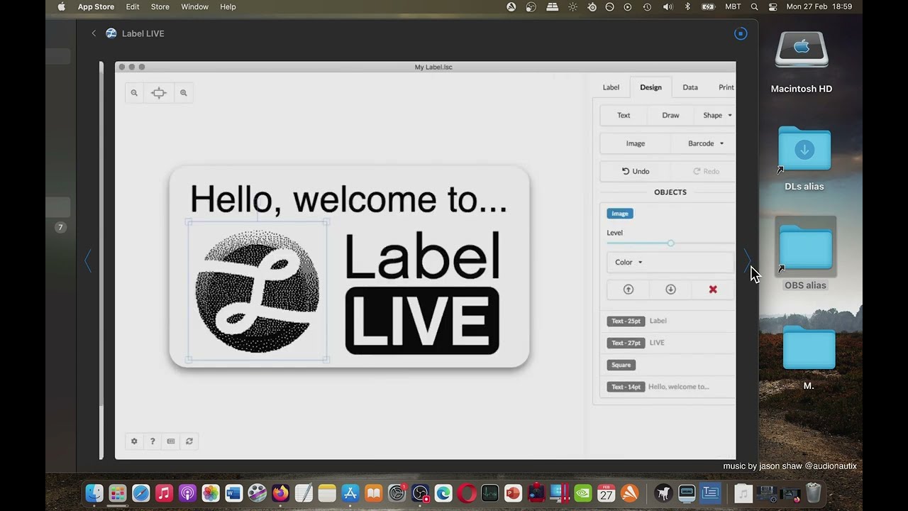Open Music from the Dock

(165, 493)
